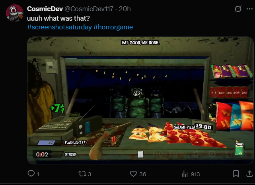Screen dimensions: 255x185
Task: Like the tweet with heart icon
Action: [133, 174]
